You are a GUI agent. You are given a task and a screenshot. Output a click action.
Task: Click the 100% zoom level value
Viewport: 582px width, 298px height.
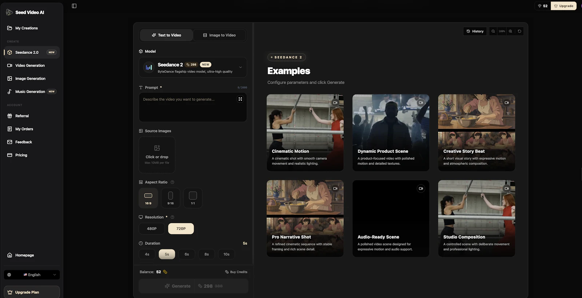[x=502, y=31]
